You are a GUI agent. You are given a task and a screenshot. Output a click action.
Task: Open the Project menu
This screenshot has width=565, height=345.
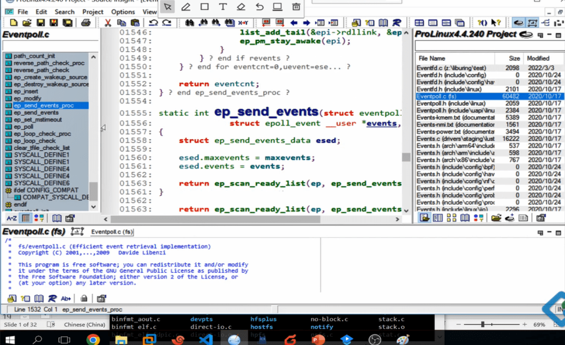[x=93, y=11]
